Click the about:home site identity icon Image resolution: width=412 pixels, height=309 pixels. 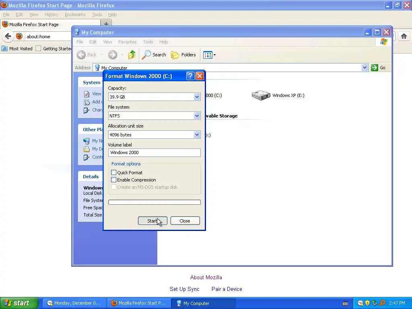coord(19,36)
